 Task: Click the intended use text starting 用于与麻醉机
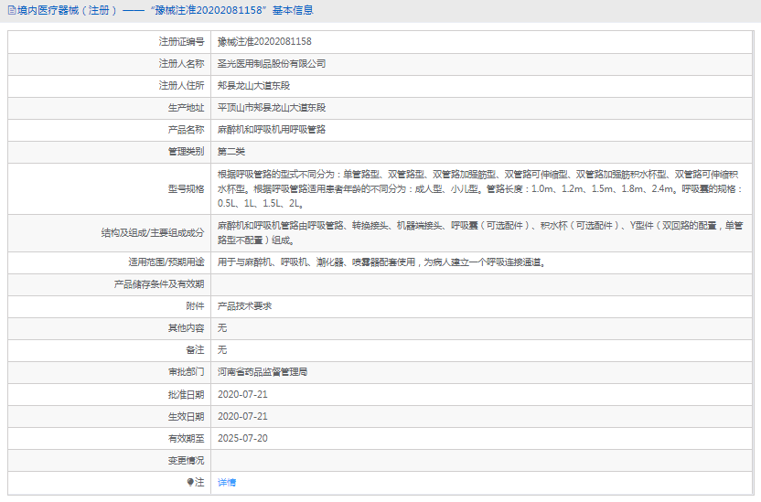point(381,262)
